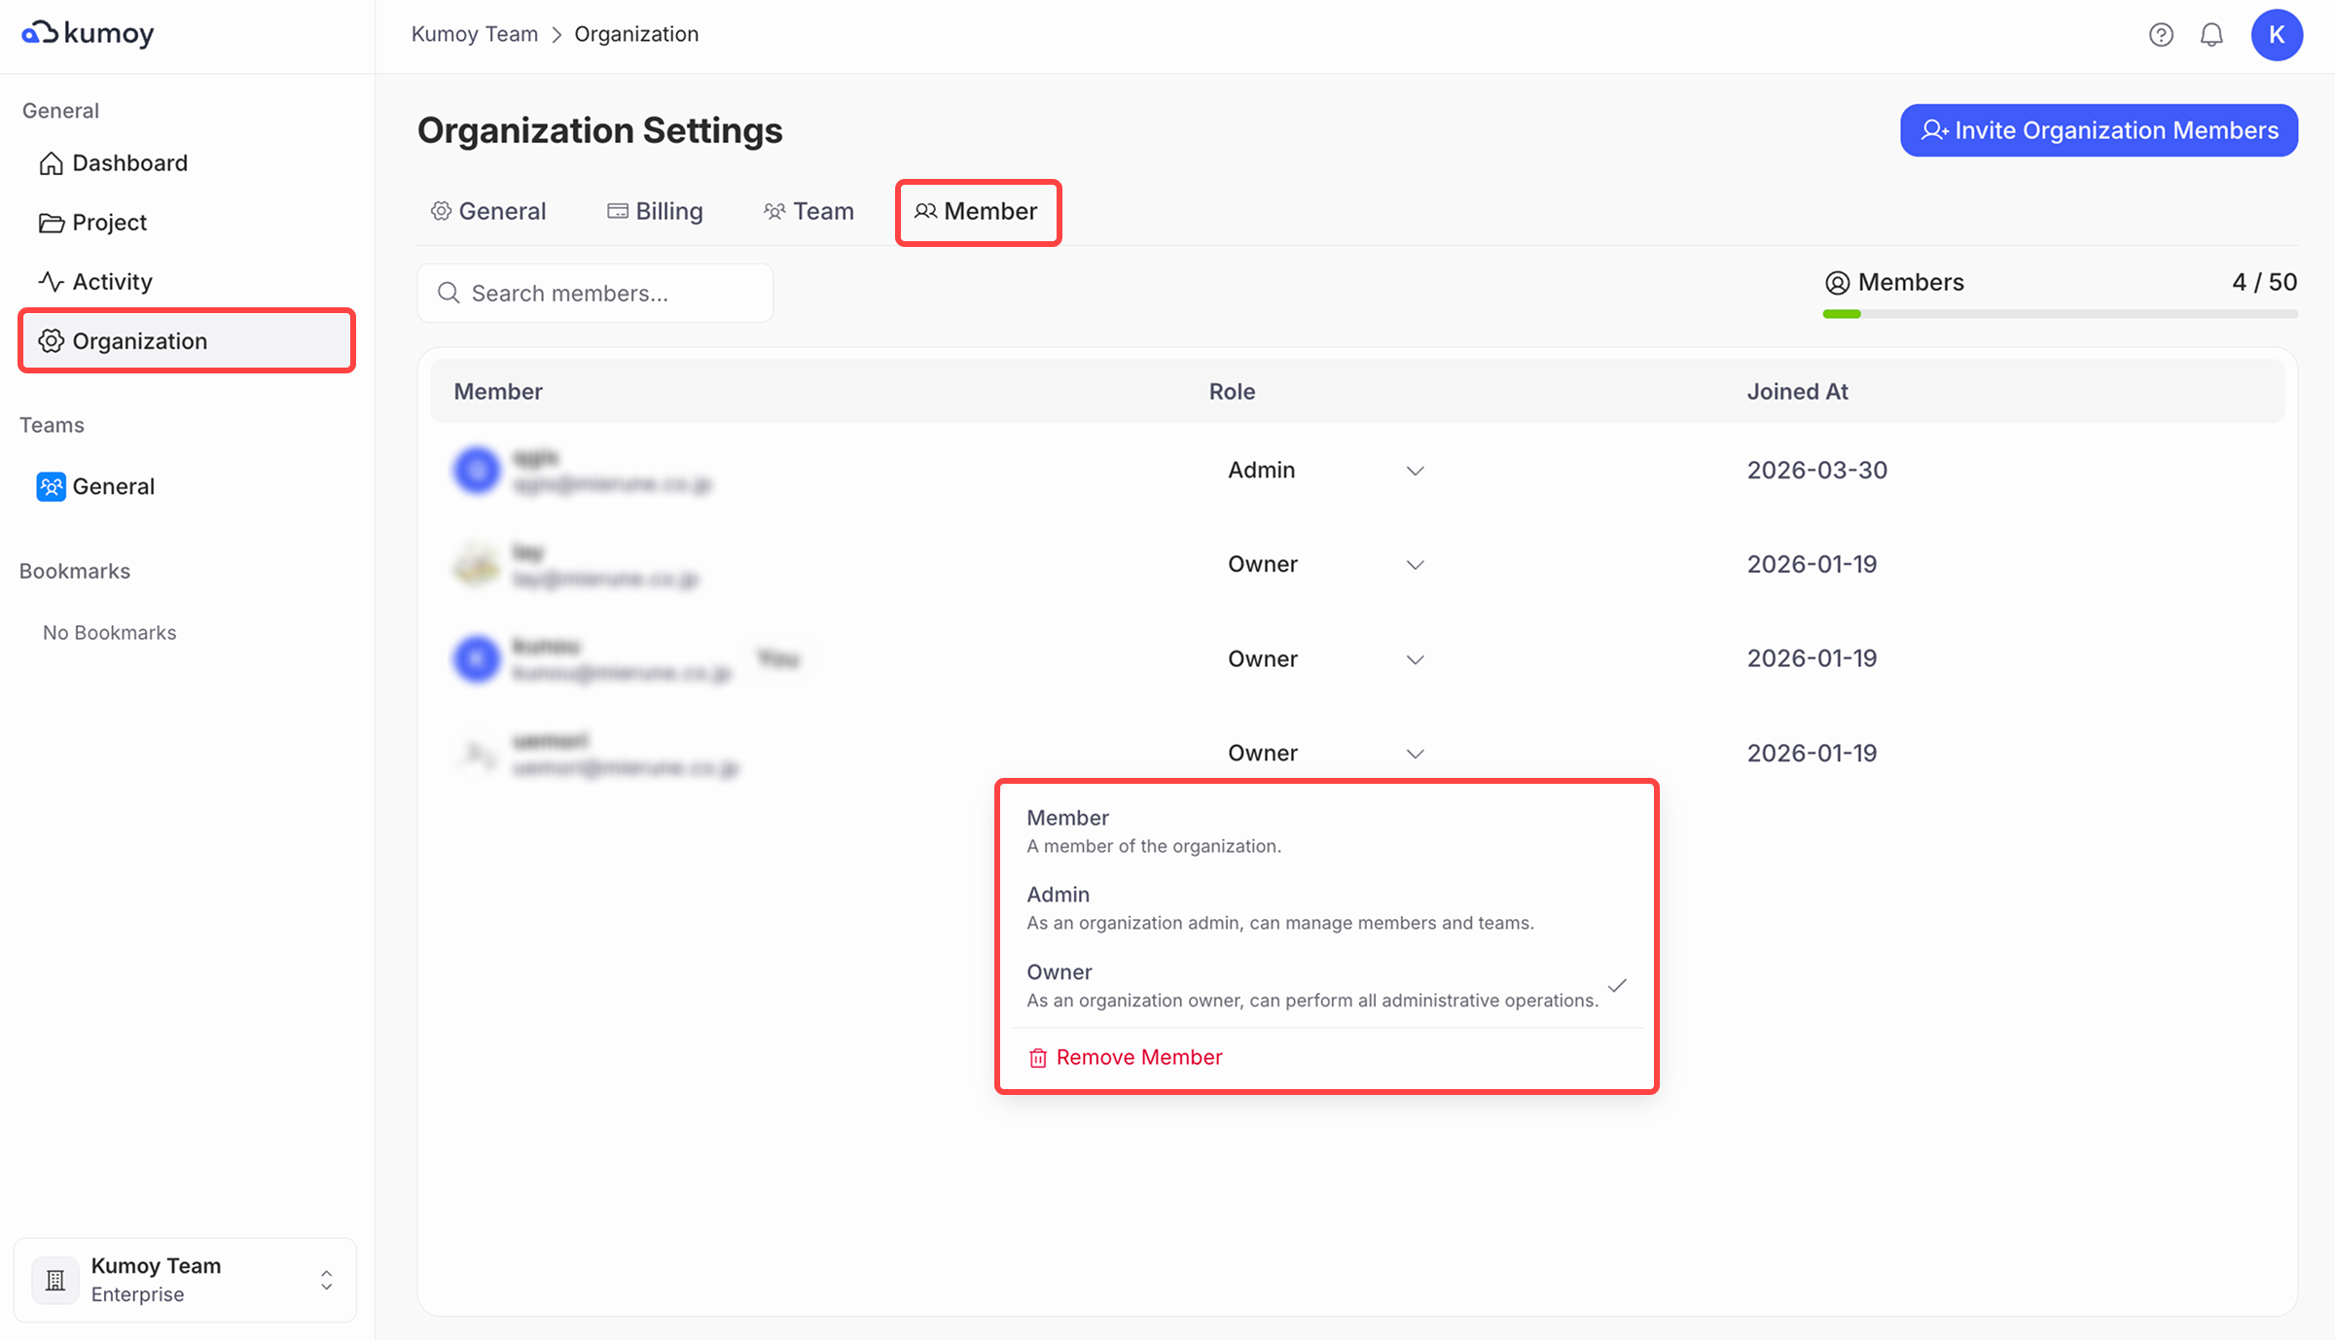Viewport: 2335px width, 1340px height.
Task: Open the General team in sidebar
Action: pos(113,486)
